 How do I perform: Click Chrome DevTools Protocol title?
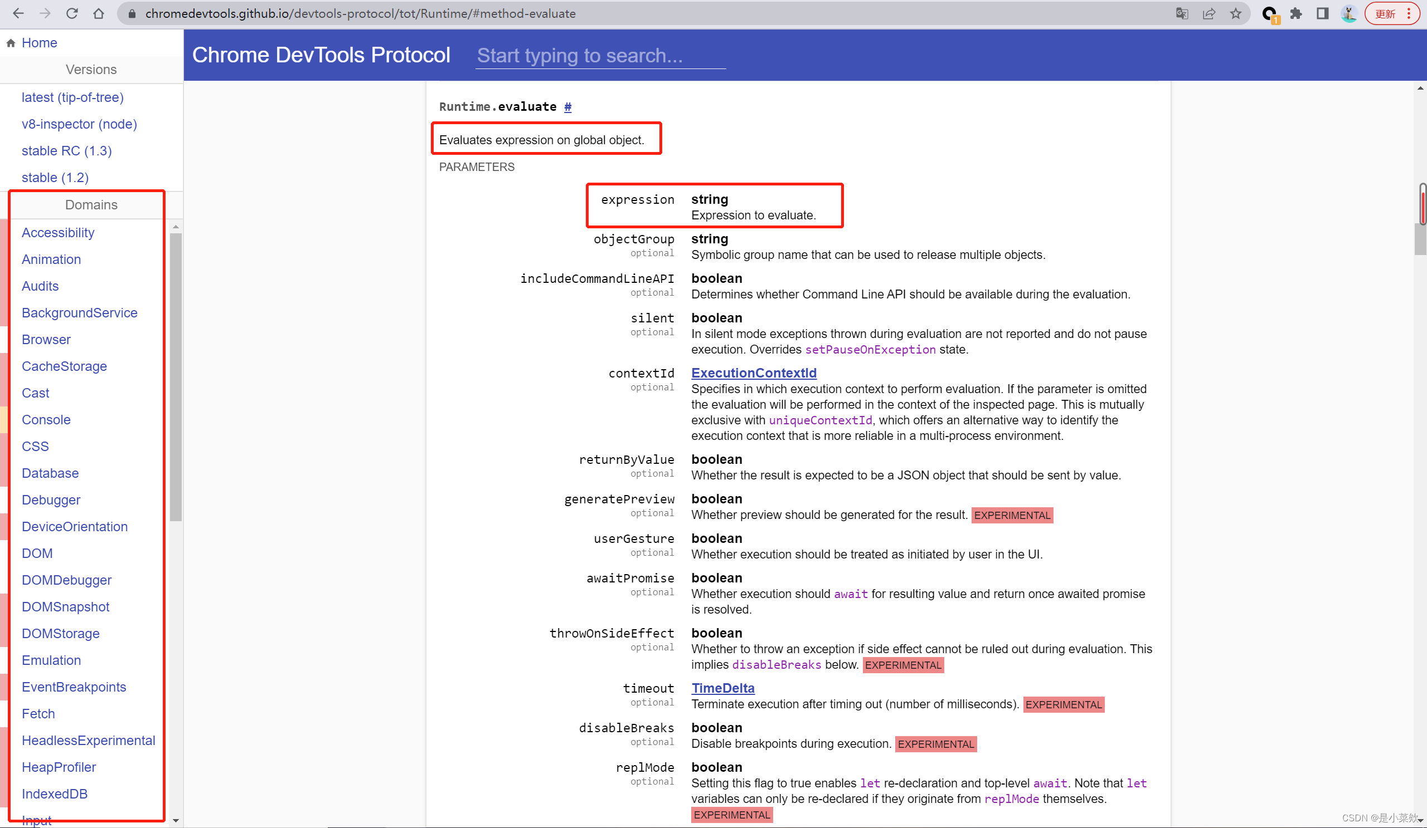[321, 55]
